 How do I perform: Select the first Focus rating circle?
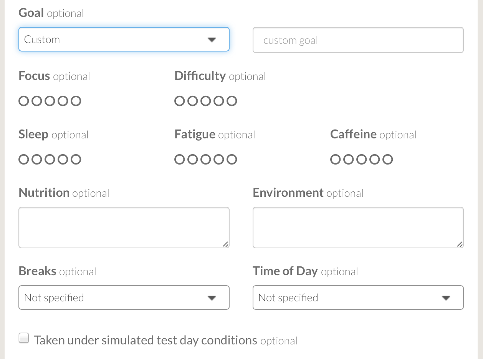click(24, 101)
